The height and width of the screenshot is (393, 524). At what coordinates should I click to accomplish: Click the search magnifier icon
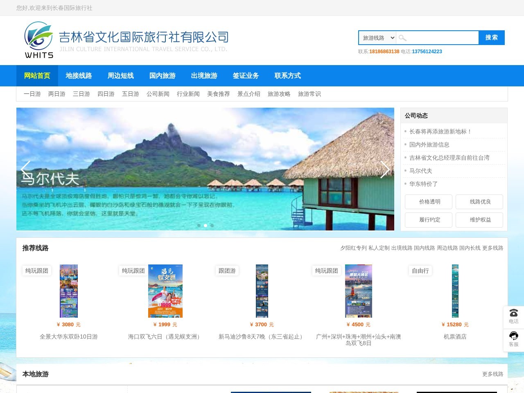(402, 38)
